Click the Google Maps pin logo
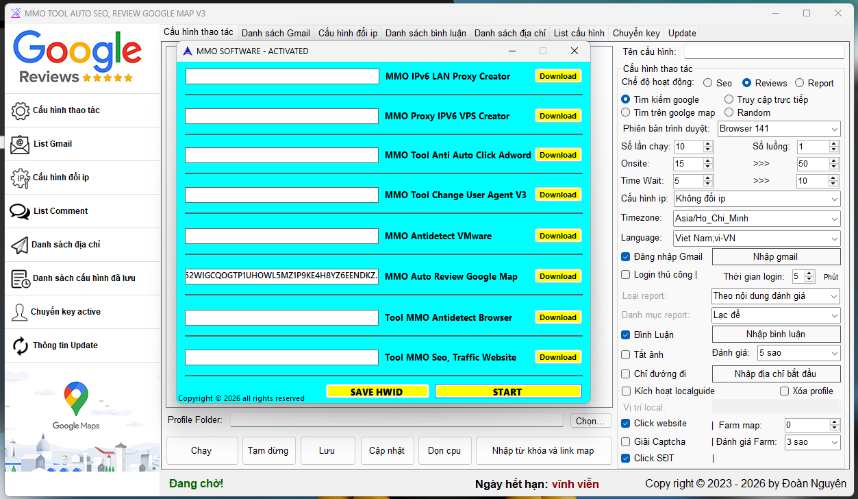This screenshot has height=499, width=858. coord(76,398)
